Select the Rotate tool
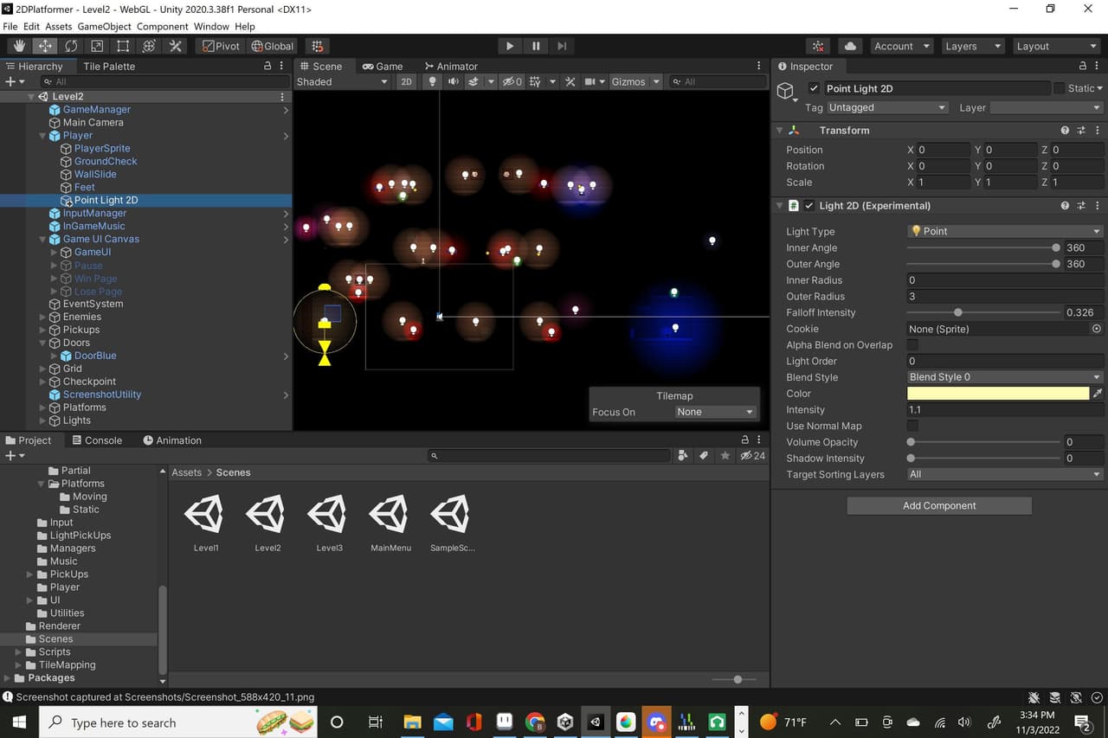This screenshot has height=738, width=1108. click(x=71, y=46)
